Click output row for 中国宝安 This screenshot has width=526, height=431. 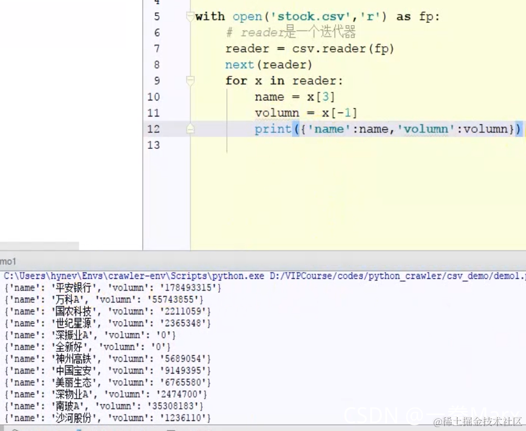coord(107,371)
